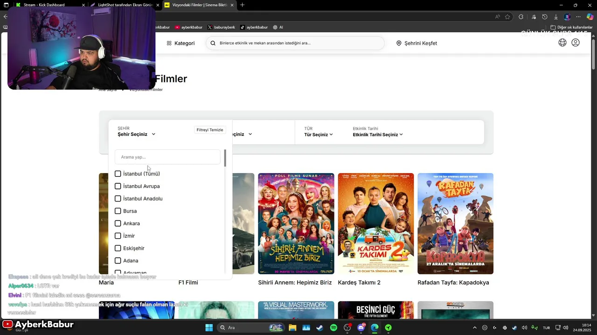Open Rafadan Tayfa Kapadokya poster
Image resolution: width=597 pixels, height=335 pixels.
[455, 223]
